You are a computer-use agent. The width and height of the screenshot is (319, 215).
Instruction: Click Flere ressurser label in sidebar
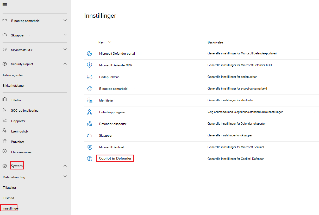pos(21,152)
